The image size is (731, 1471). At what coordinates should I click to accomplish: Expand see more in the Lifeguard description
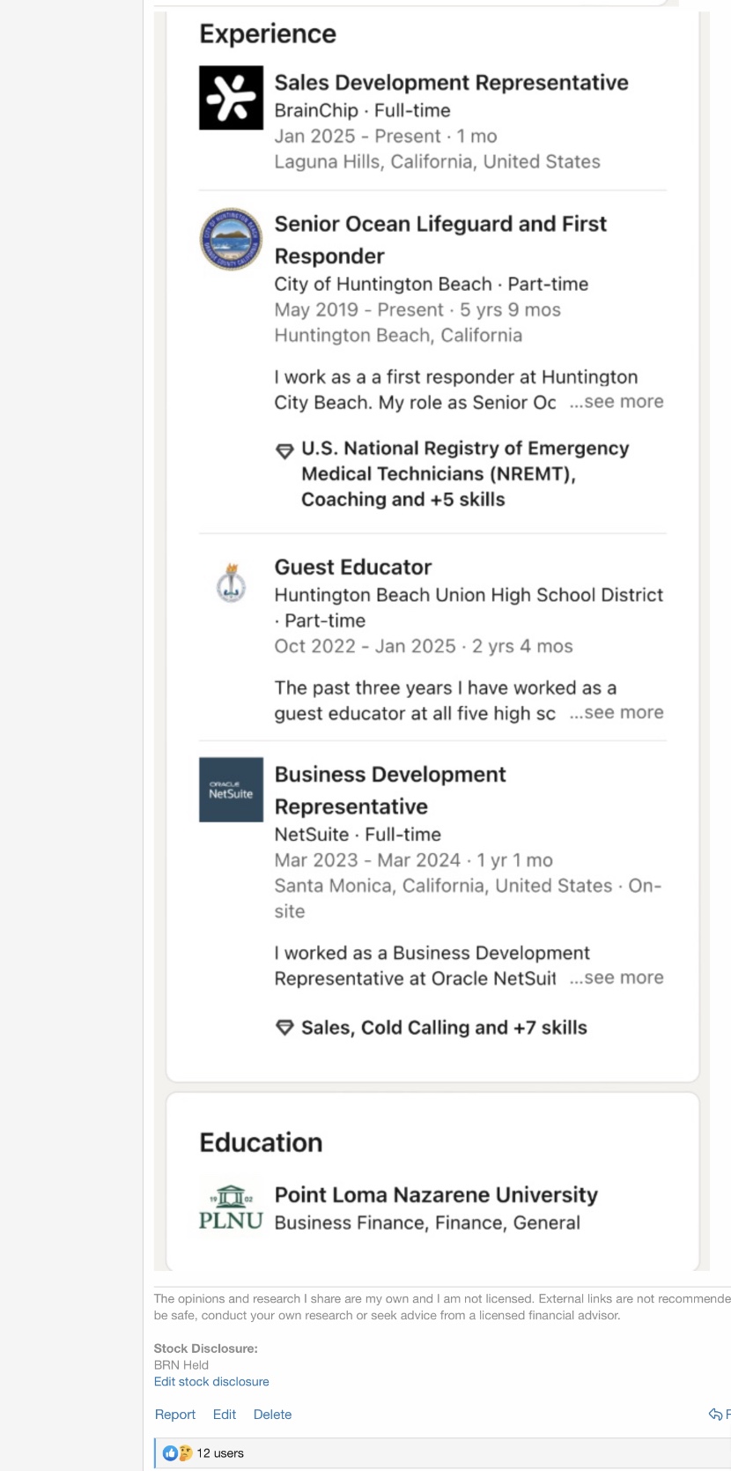617,402
